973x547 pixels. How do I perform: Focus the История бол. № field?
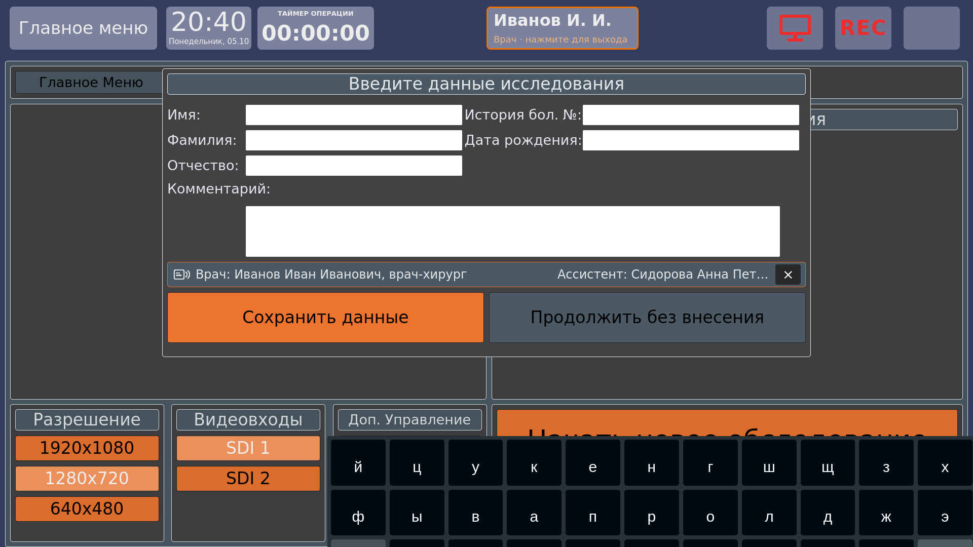(x=691, y=115)
